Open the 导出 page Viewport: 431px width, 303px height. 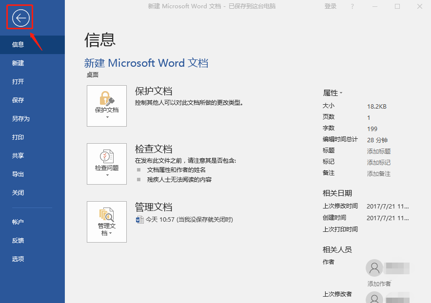[33, 174]
